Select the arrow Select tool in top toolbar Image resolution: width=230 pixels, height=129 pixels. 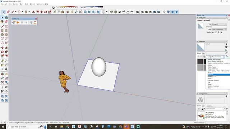pos(3,12)
